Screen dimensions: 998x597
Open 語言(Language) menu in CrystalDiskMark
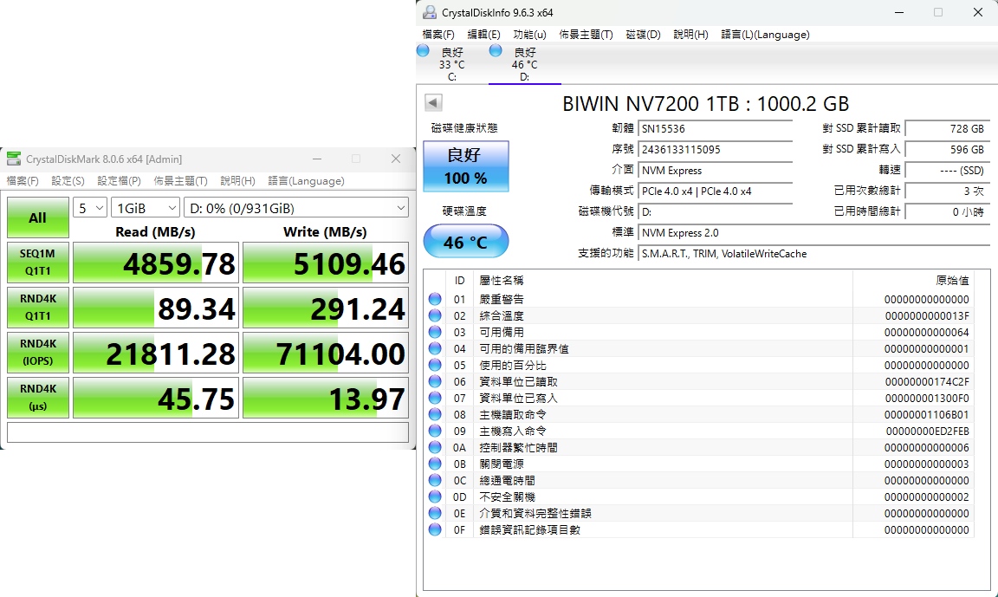306,181
